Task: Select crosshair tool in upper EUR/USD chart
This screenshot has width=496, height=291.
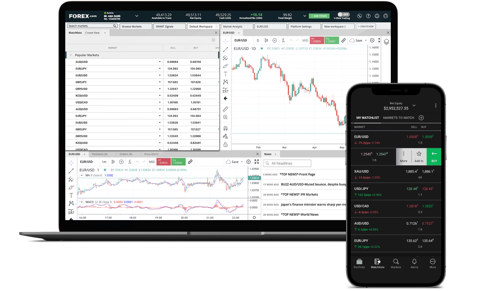Action: 226,41
